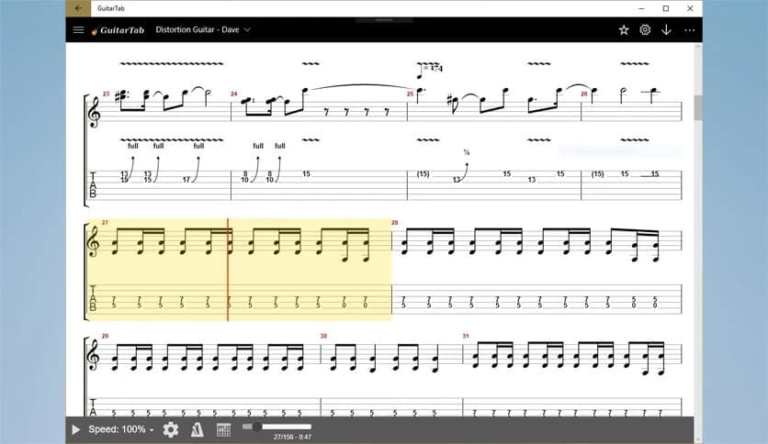Click the 27/156 - 0:47 position readout
Image resolution: width=768 pixels, height=444 pixels.
click(292, 437)
